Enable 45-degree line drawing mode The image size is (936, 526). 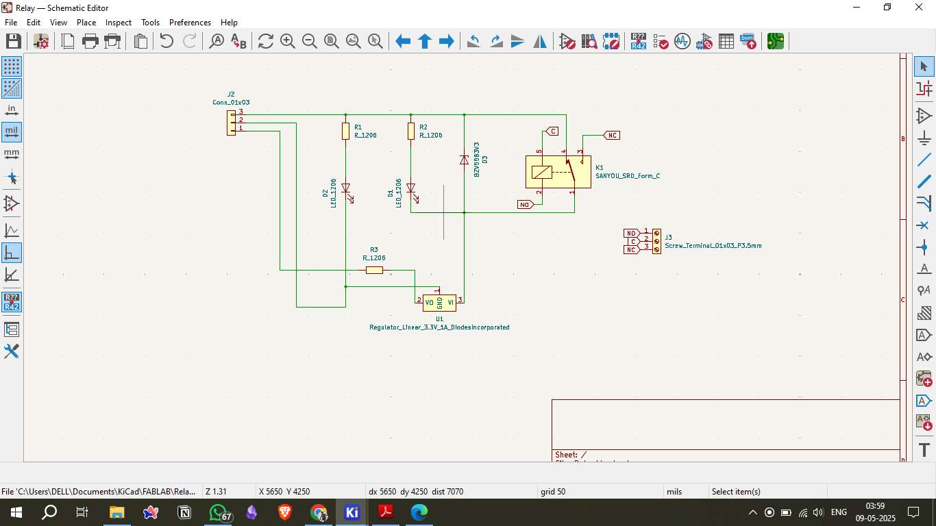tap(12, 275)
